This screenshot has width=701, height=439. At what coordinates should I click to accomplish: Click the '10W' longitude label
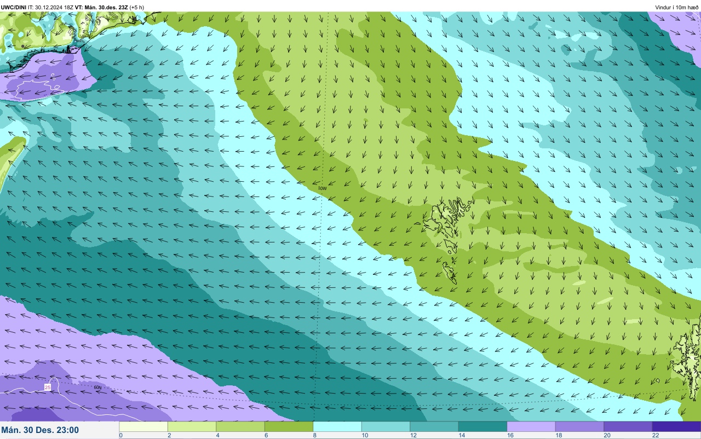tap(322, 188)
